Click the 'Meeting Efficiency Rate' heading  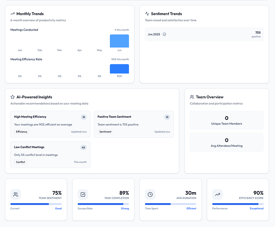click(x=26, y=59)
